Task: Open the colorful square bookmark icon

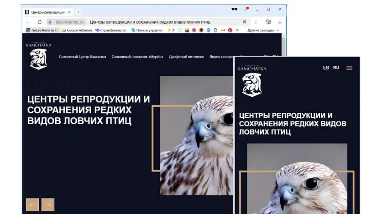Action: click(187, 30)
